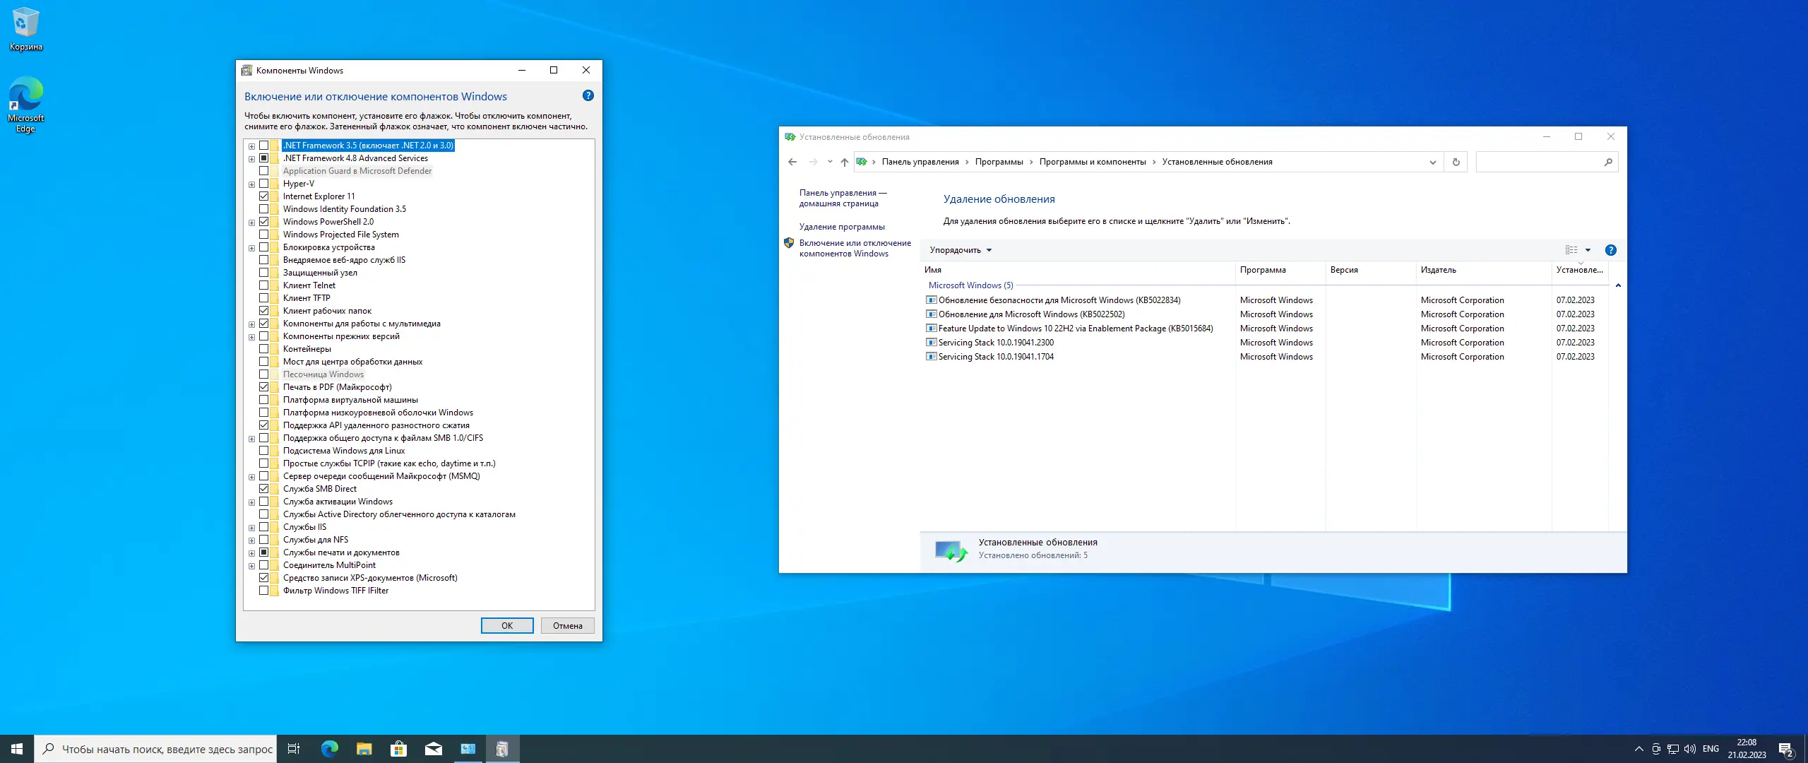Open Microsoft Store from taskbar
The image size is (1808, 763).
click(398, 749)
